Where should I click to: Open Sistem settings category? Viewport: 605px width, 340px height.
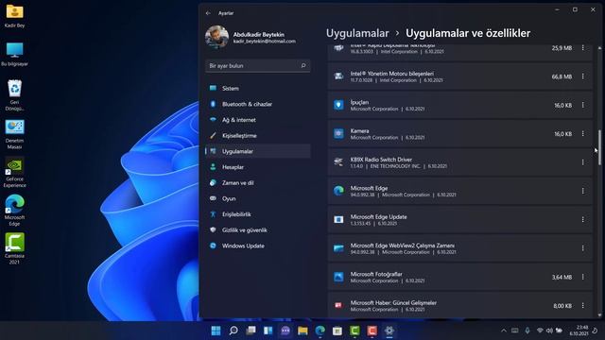pos(258,88)
